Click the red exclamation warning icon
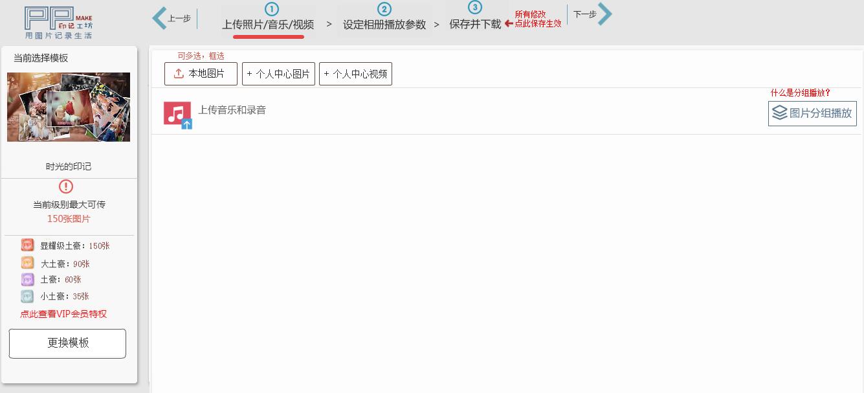This screenshot has height=393, width=864. point(66,187)
